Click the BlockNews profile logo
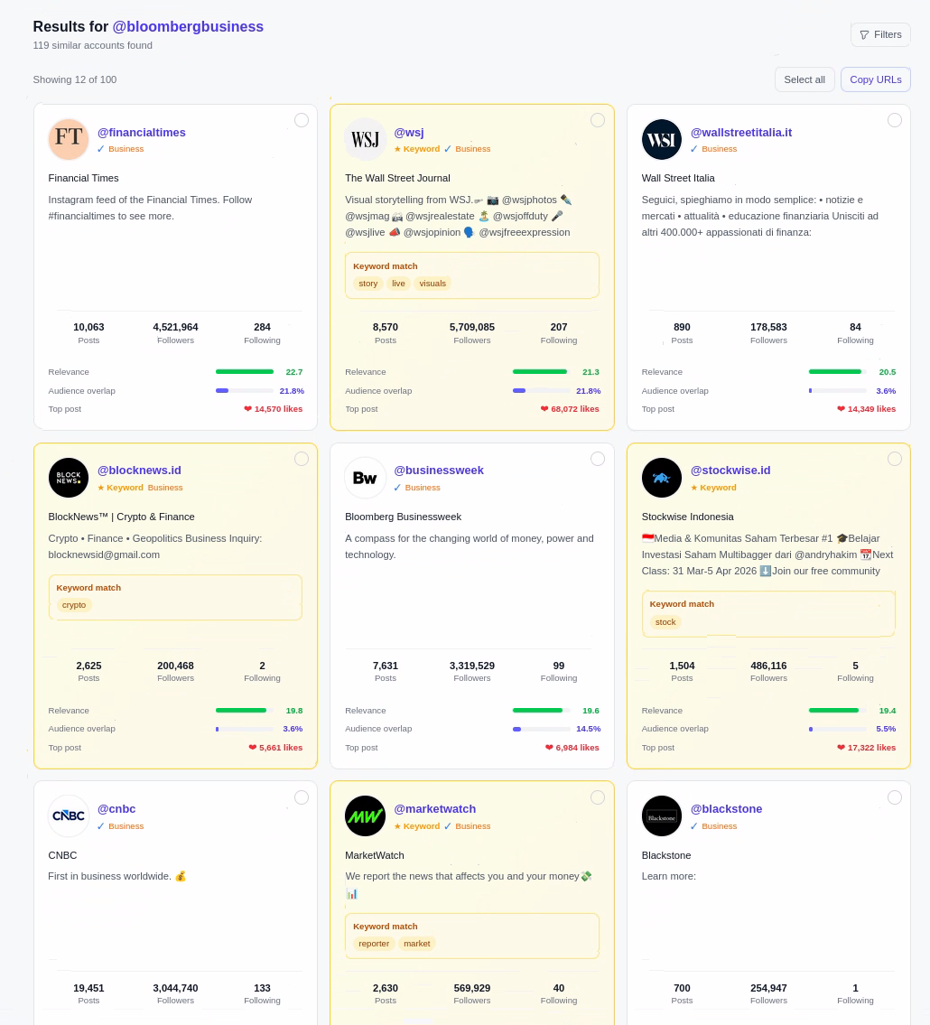 (x=69, y=478)
